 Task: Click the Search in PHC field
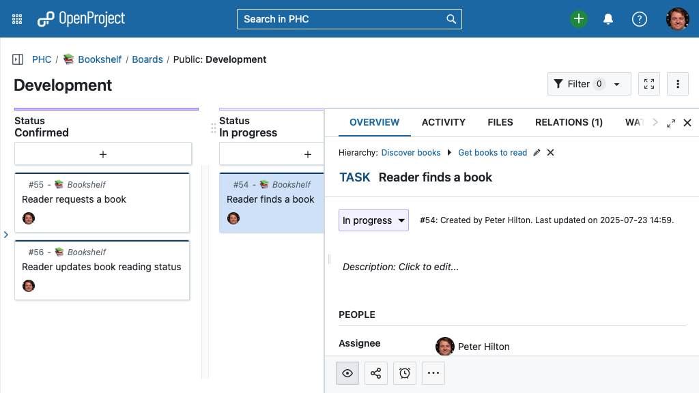click(x=349, y=19)
